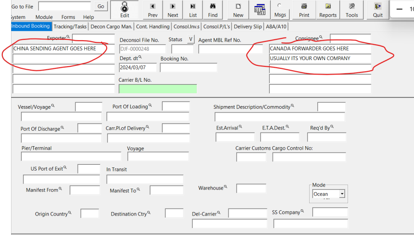Create a New record
The width and height of the screenshot is (414, 235).
pos(238,6)
